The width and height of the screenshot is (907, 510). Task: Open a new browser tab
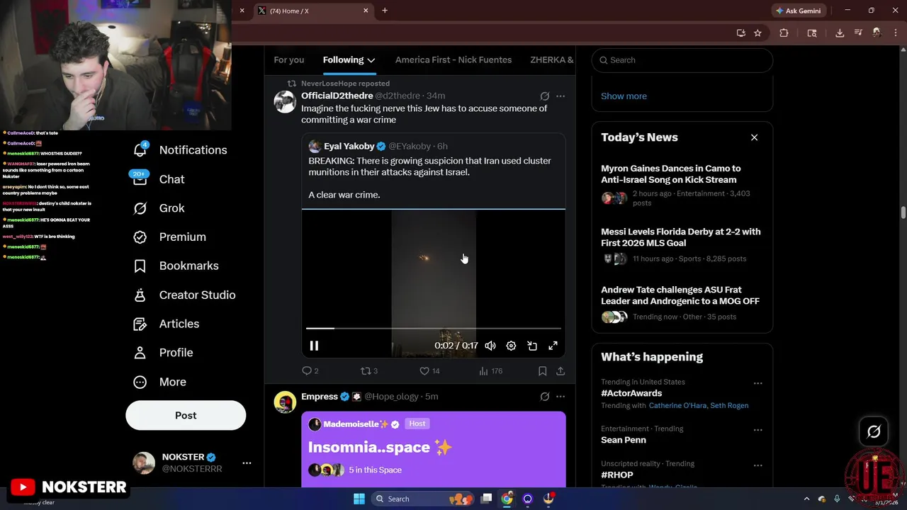[x=385, y=11]
